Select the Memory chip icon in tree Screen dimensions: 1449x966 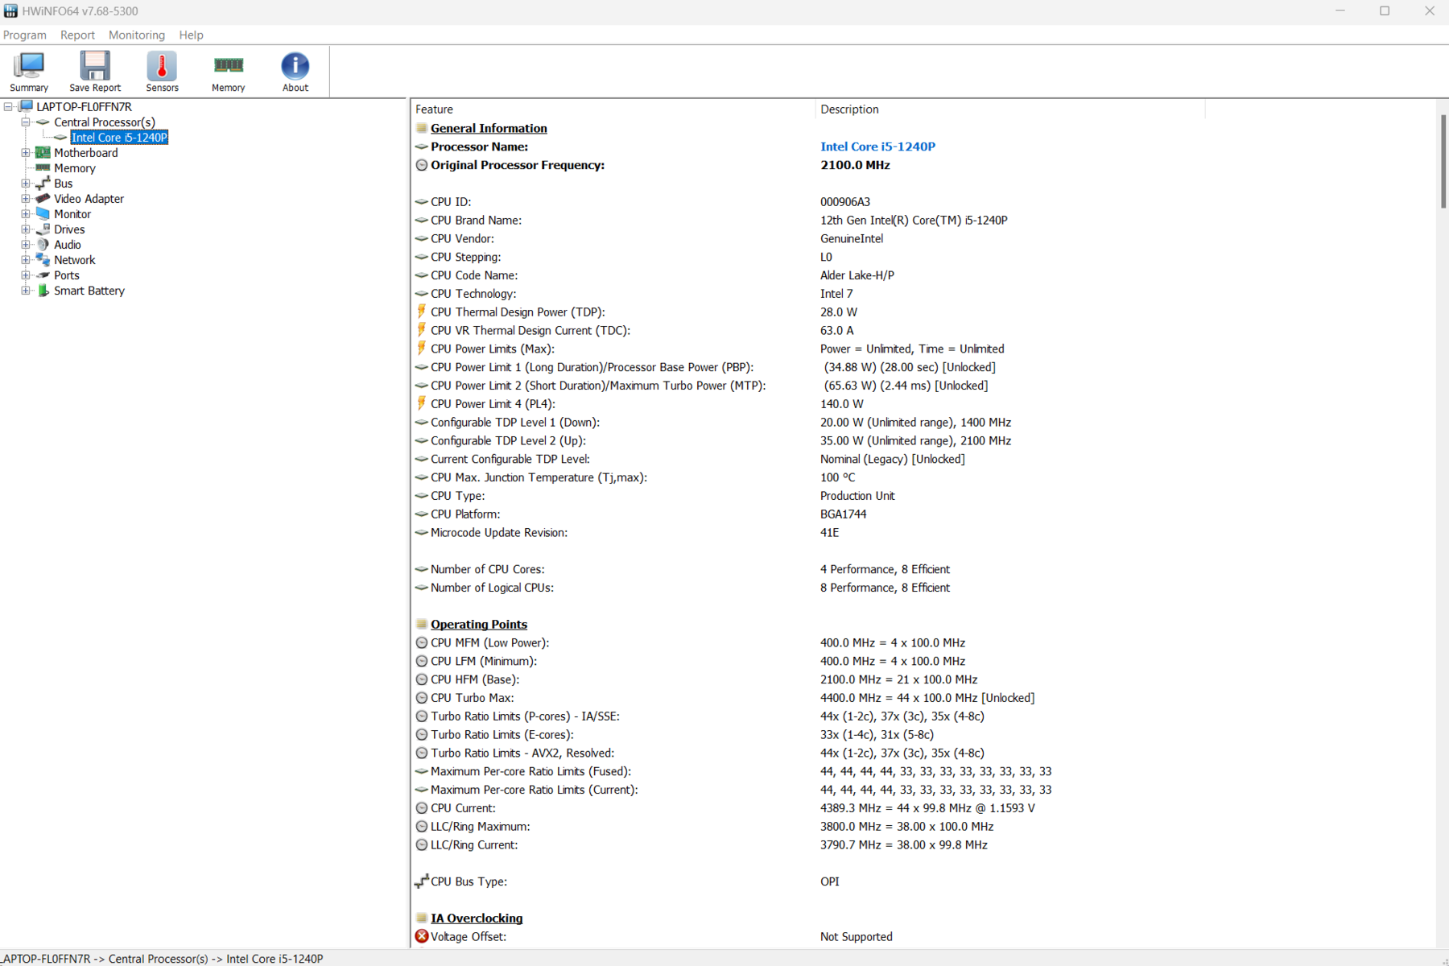[43, 168]
